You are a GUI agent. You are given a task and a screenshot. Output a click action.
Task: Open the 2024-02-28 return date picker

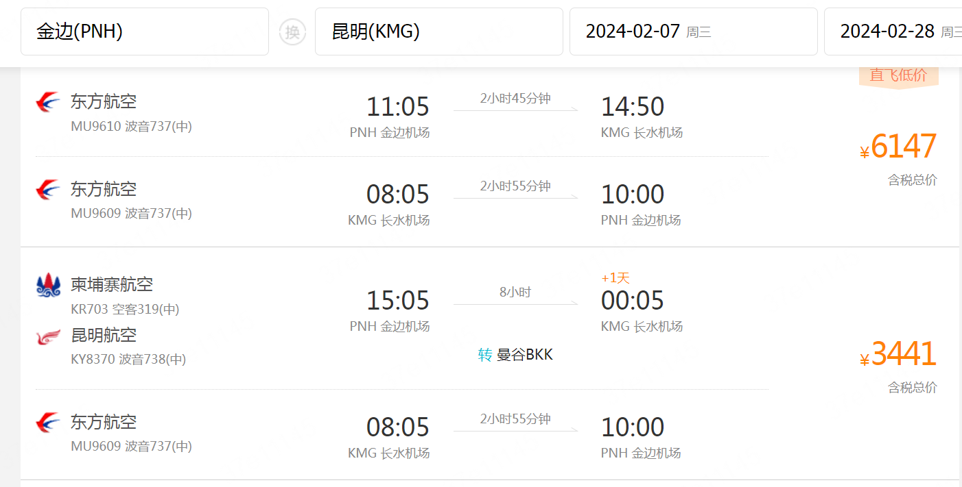[x=893, y=32]
